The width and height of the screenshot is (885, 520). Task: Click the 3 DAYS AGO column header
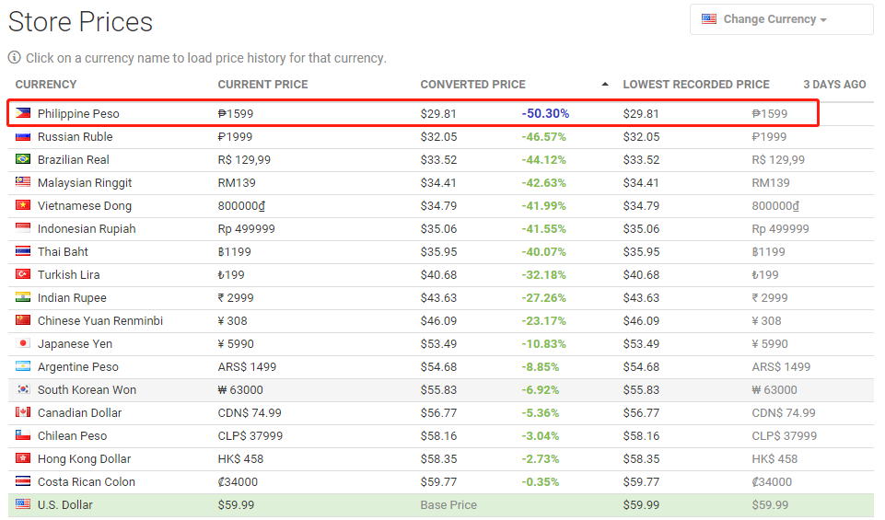coord(834,85)
